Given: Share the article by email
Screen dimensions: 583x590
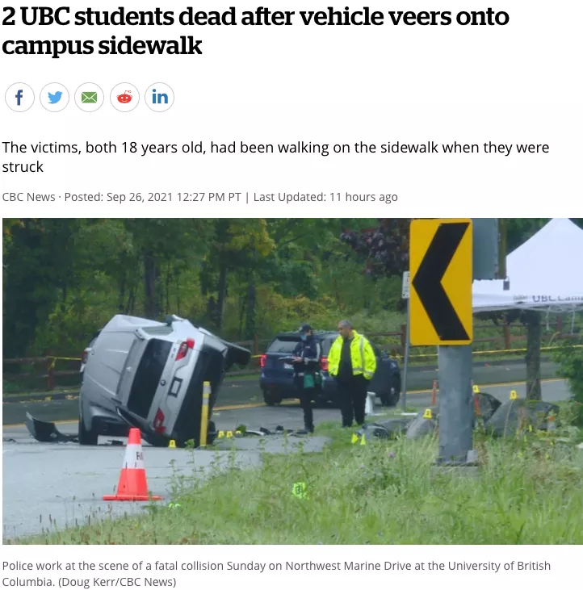Looking at the screenshot, I should (x=90, y=98).
